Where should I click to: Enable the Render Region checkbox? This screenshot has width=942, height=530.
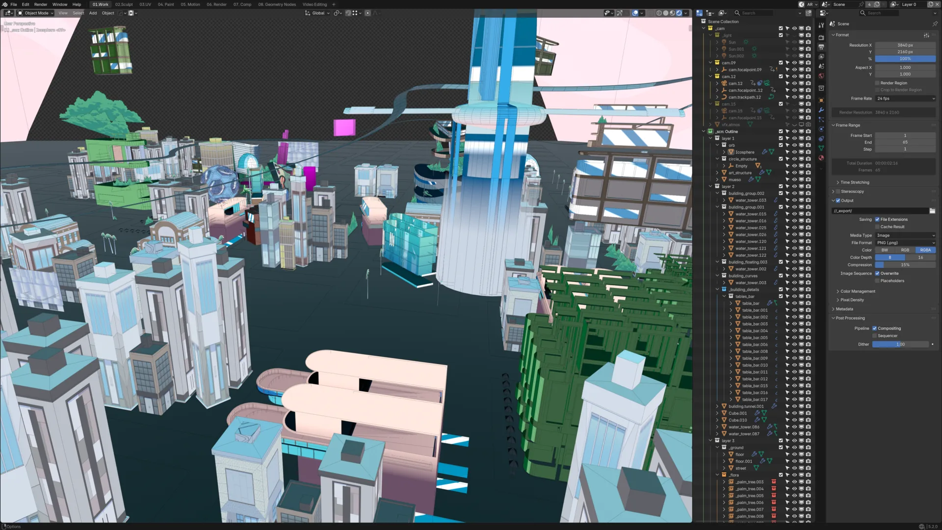pyautogui.click(x=877, y=83)
